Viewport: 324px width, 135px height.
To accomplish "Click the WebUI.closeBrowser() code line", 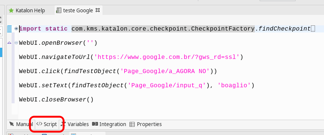I will pyautogui.click(x=56, y=100).
